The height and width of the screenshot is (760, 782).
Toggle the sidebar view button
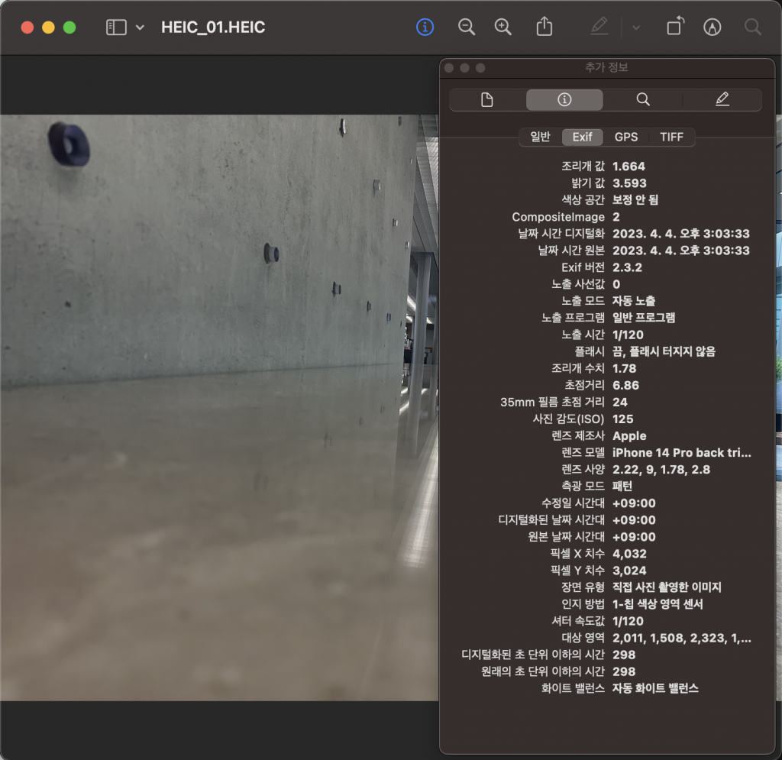116,27
